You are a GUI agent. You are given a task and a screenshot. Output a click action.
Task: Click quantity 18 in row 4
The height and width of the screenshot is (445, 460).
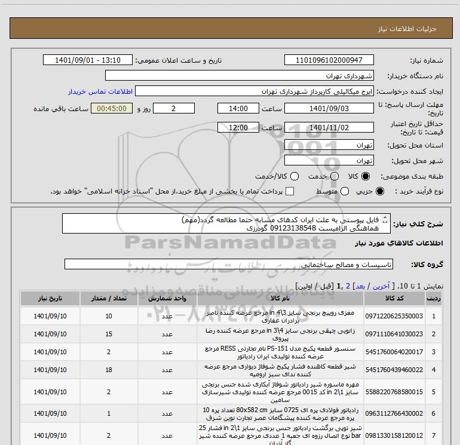[109, 370]
